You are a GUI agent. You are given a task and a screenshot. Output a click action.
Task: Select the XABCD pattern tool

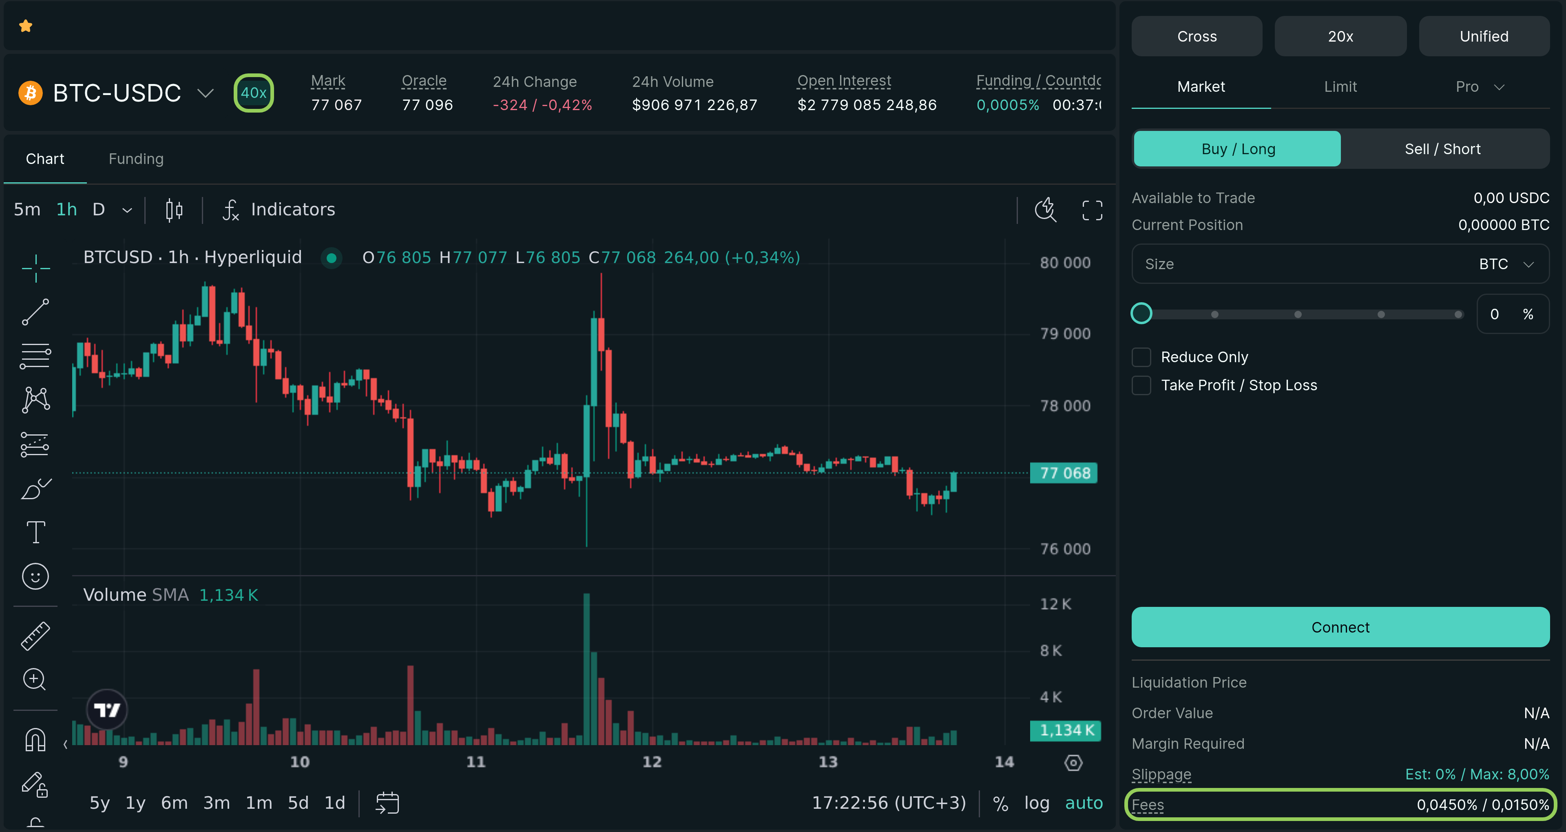[x=36, y=400]
